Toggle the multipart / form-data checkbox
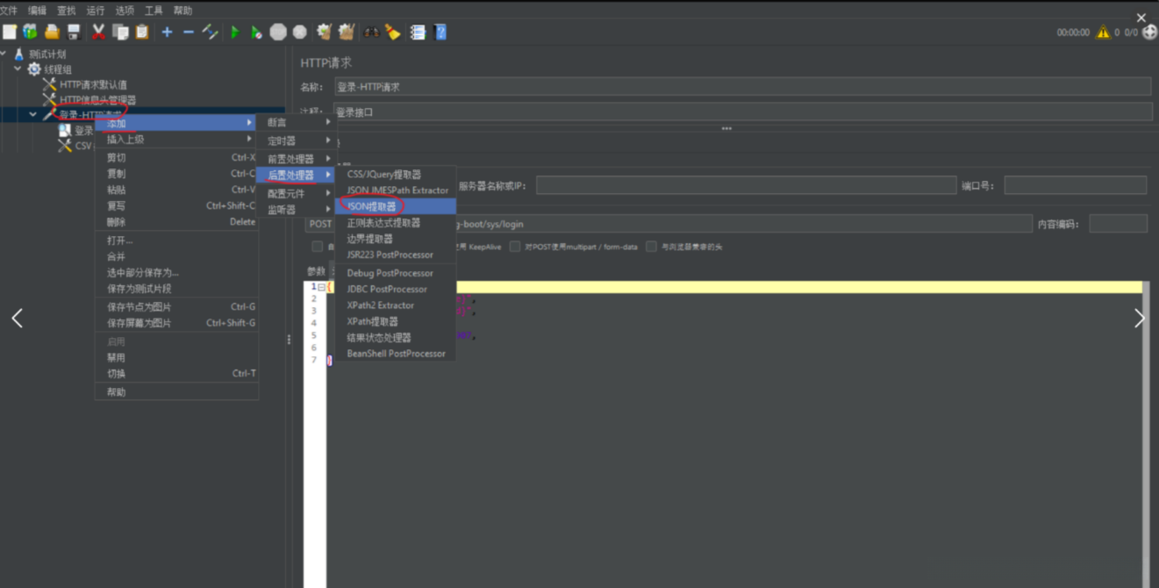 pyautogui.click(x=515, y=247)
